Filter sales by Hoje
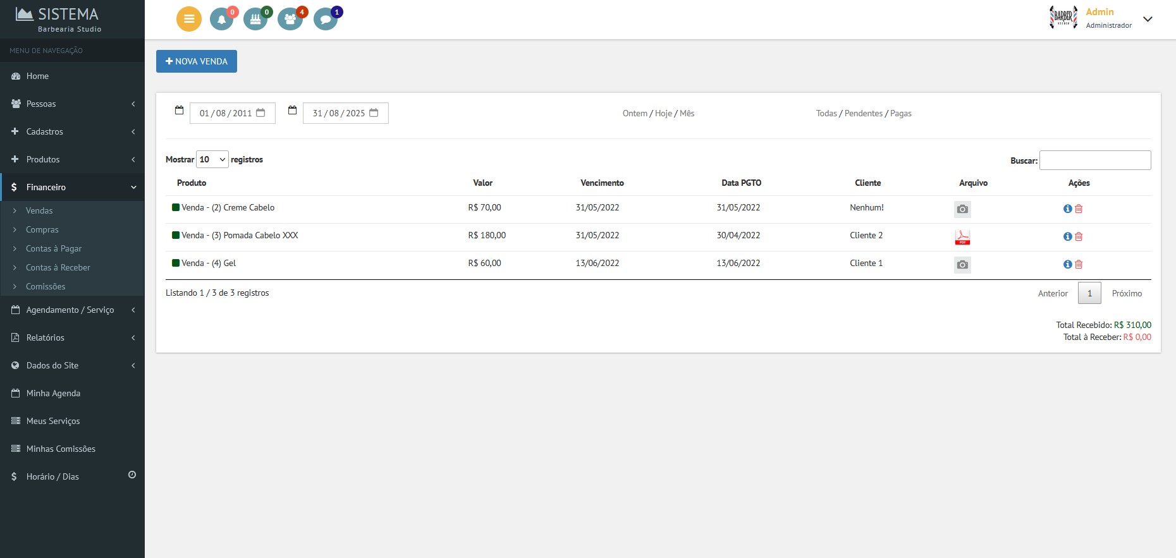 pyautogui.click(x=663, y=113)
